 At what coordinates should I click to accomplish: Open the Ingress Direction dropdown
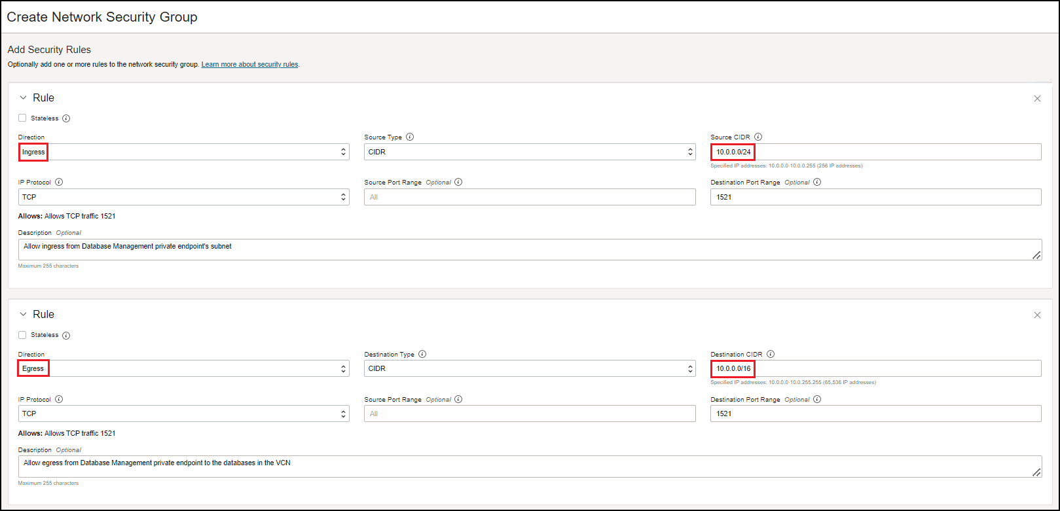click(183, 152)
